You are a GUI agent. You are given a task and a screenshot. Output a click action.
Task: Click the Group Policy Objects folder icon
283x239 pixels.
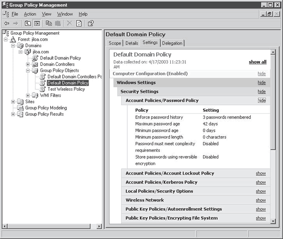click(x=35, y=71)
